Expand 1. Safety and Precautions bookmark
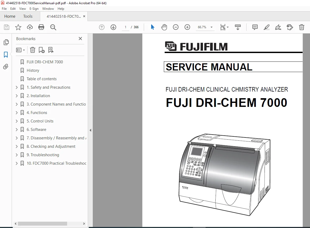 click(x=17, y=87)
